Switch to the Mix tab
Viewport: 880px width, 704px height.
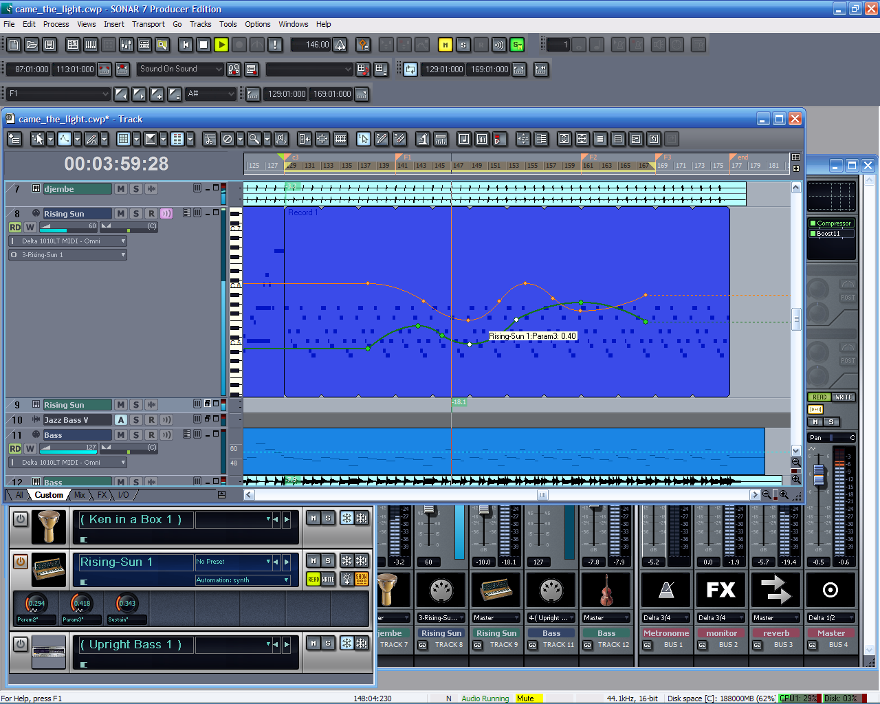click(80, 495)
